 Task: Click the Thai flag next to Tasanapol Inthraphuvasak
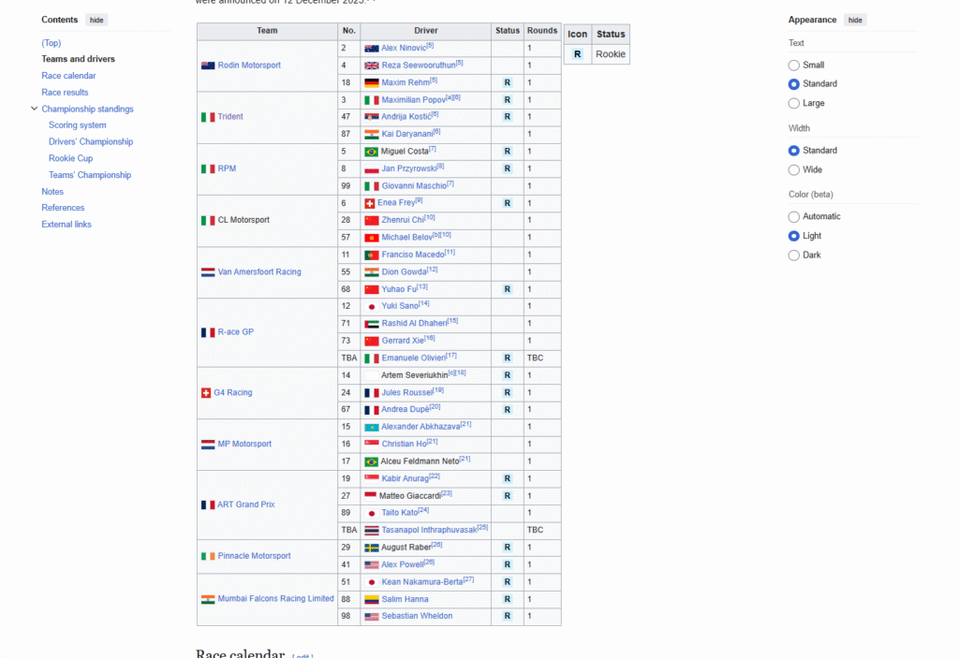pos(371,530)
